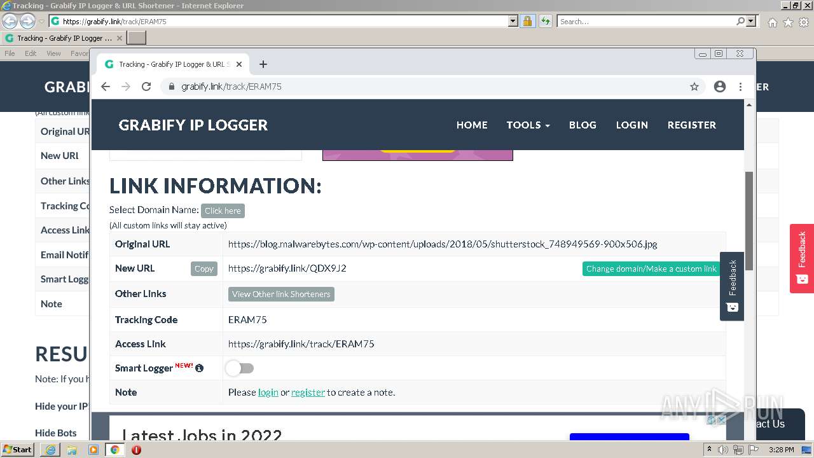Expand IE search provider dropdown
This screenshot has width=814, height=458.
tap(752, 22)
